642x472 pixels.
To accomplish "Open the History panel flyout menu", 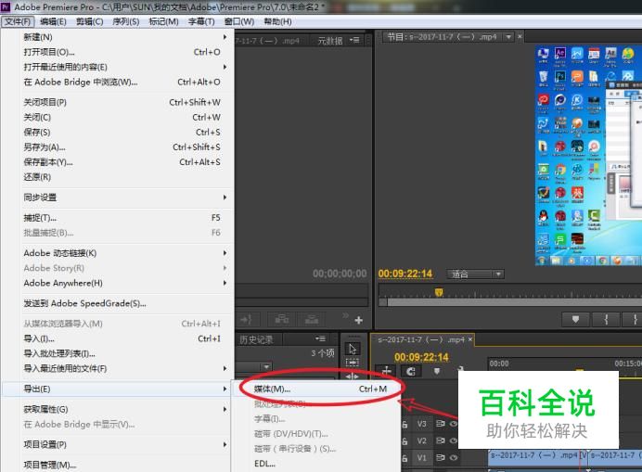I will [x=320, y=338].
